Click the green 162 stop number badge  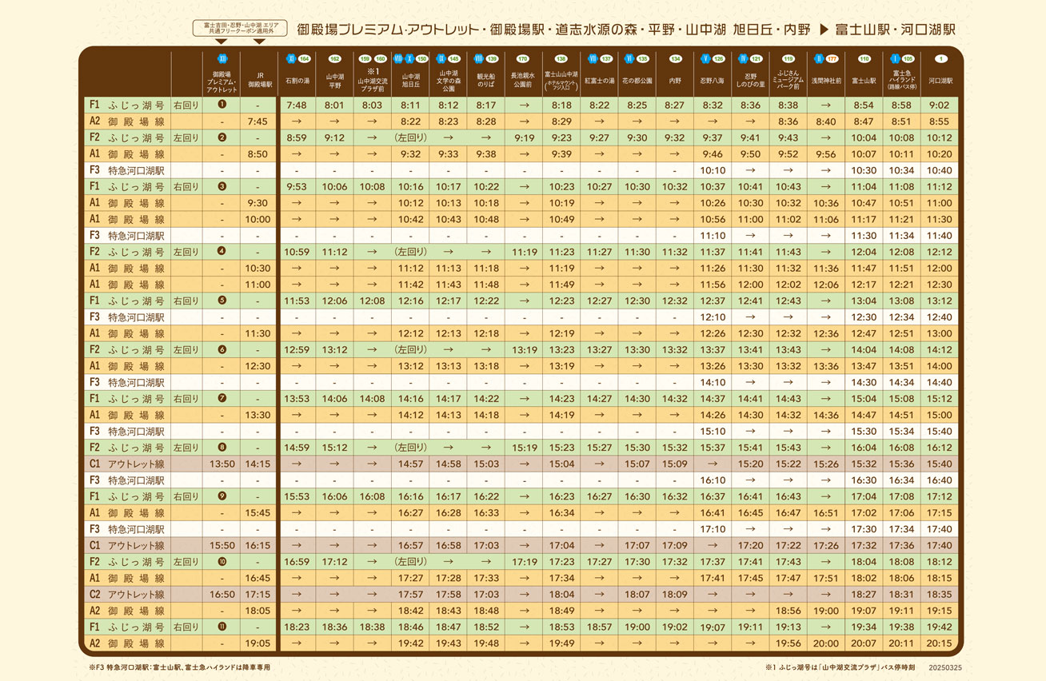pyautogui.click(x=335, y=59)
